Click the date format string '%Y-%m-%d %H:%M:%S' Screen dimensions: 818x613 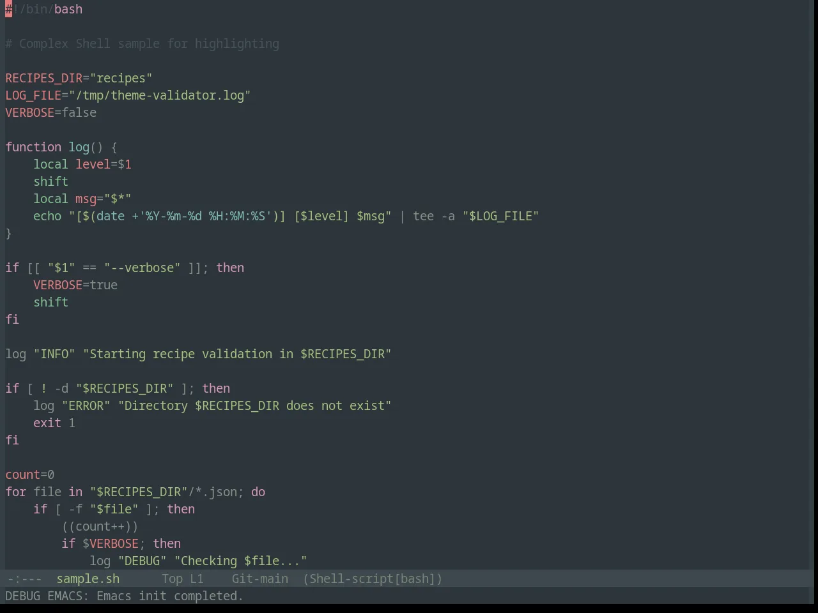(205, 216)
